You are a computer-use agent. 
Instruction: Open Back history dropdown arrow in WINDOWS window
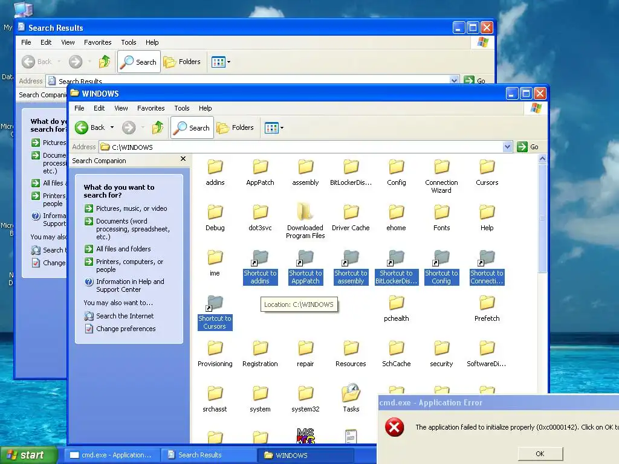112,127
